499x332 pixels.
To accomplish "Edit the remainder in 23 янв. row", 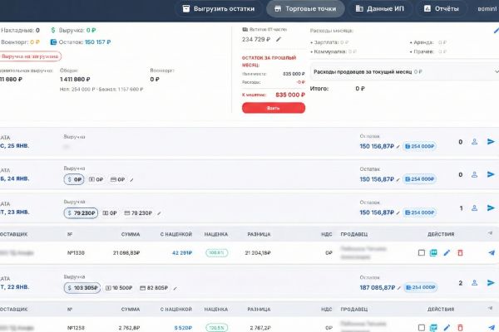I will click(398, 213).
